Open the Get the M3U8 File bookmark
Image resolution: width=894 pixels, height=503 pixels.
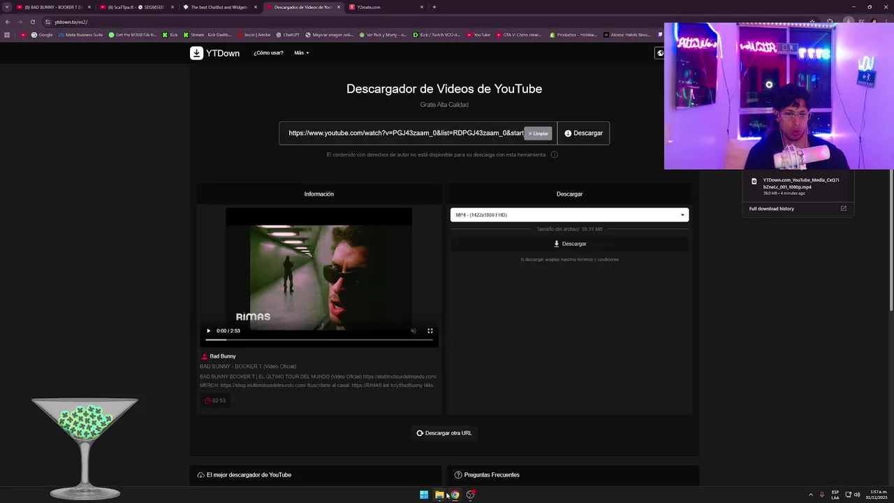(x=133, y=34)
